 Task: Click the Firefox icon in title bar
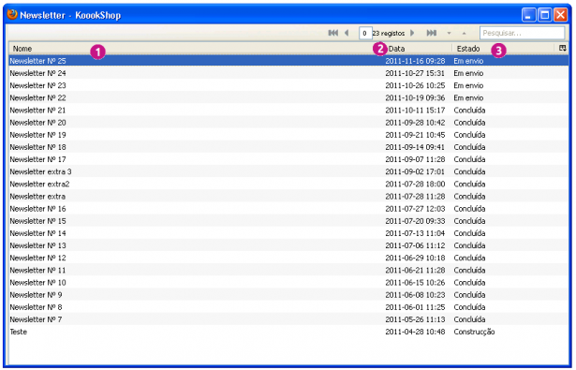pyautogui.click(x=12, y=14)
